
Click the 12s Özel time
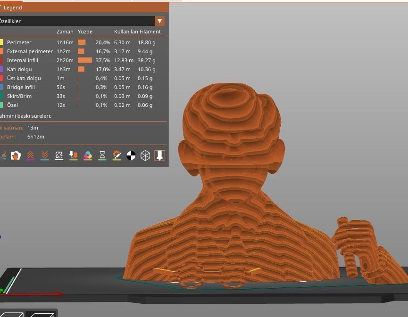(x=61, y=105)
